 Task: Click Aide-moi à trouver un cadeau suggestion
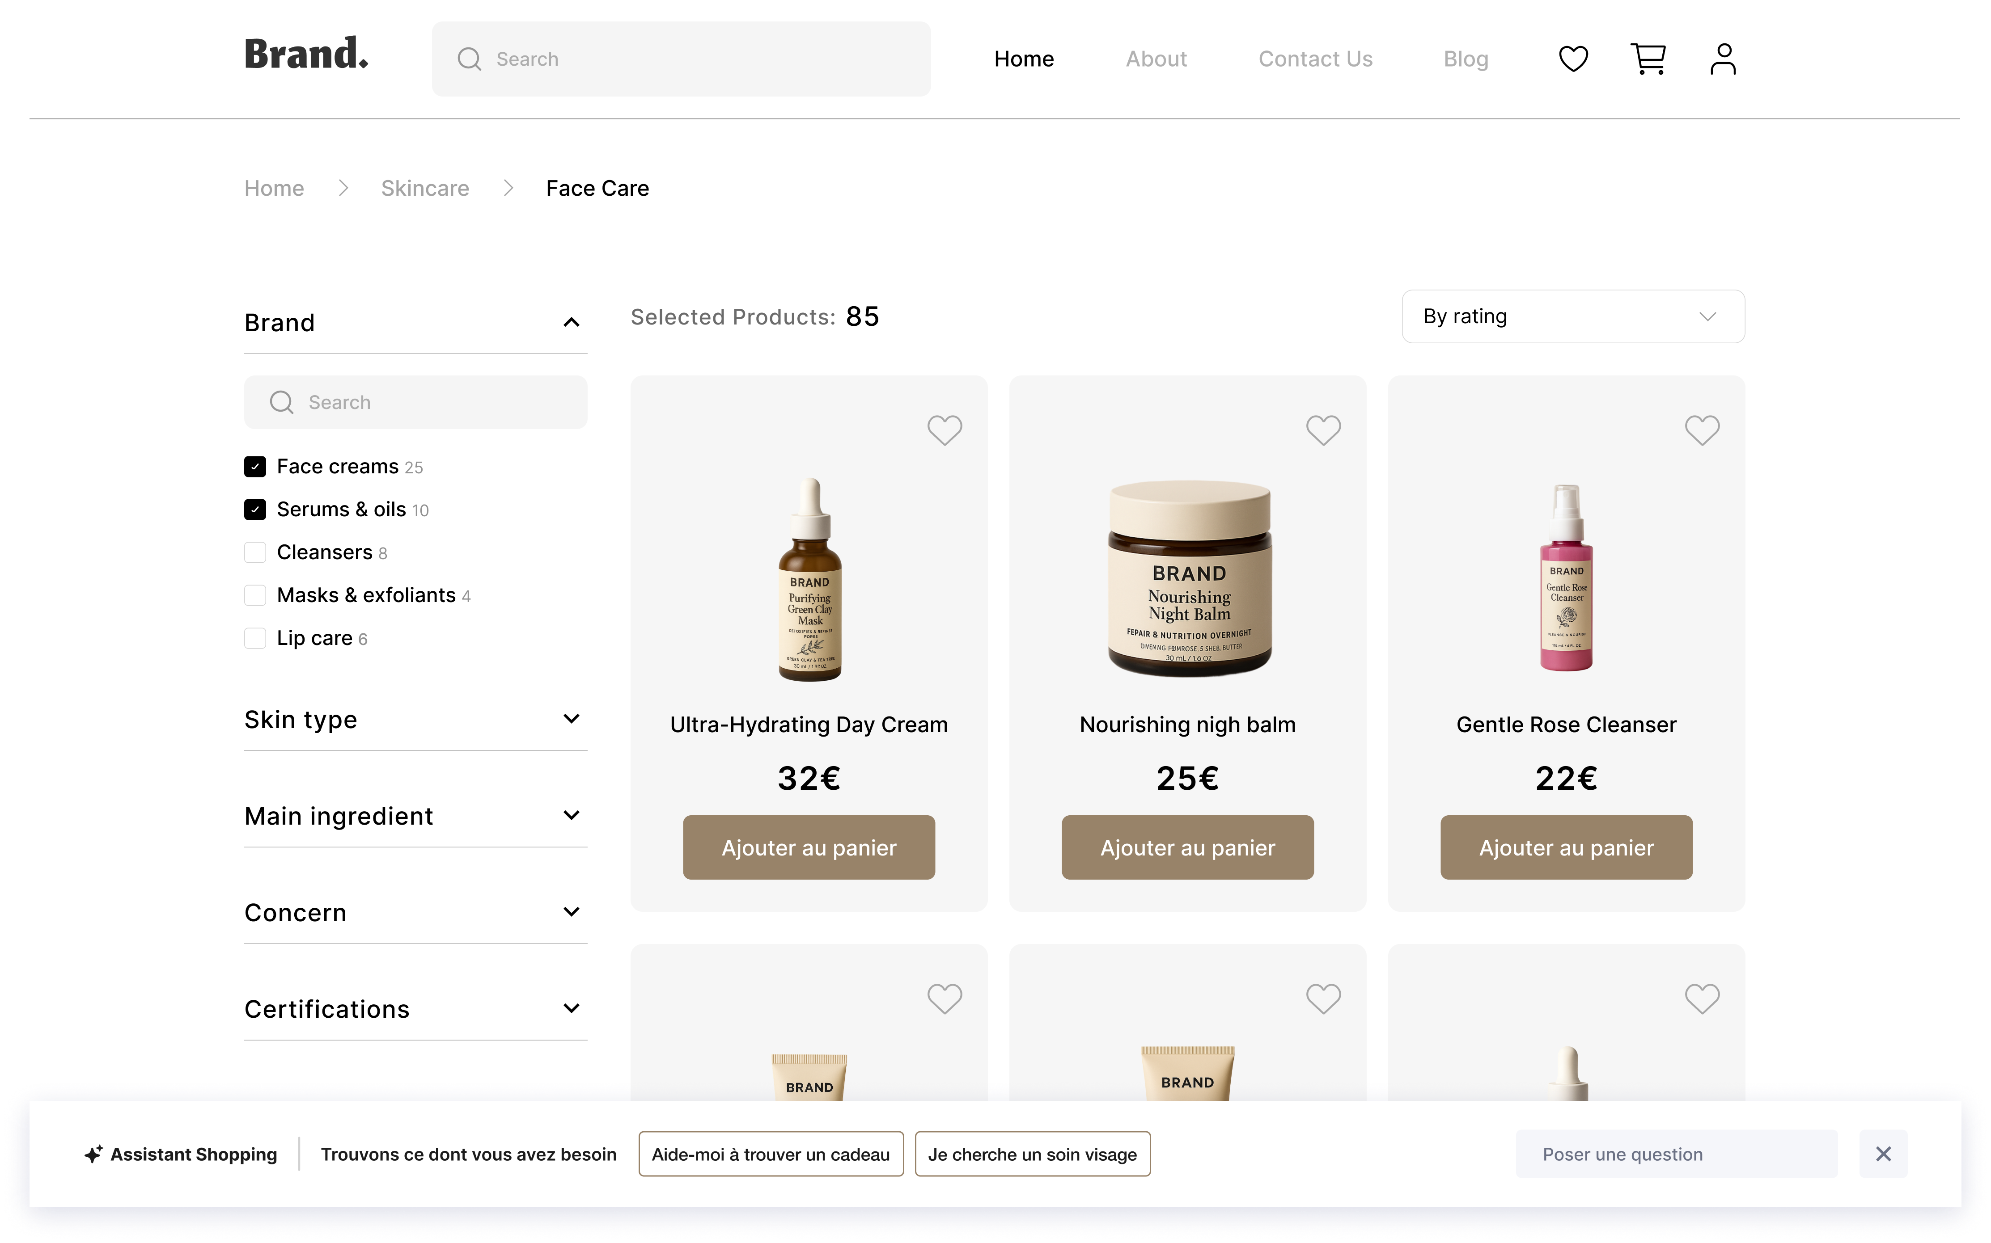click(x=770, y=1154)
